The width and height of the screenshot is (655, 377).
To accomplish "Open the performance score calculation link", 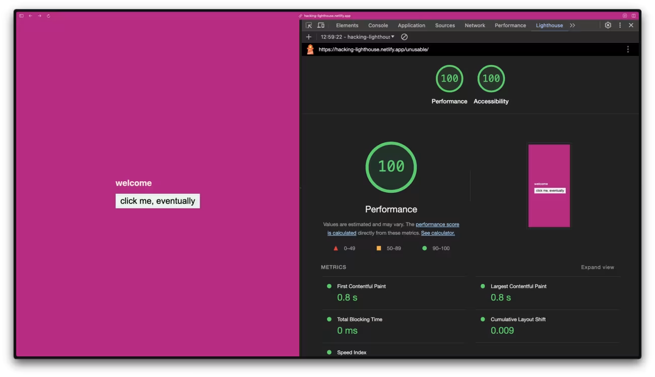I will point(436,224).
